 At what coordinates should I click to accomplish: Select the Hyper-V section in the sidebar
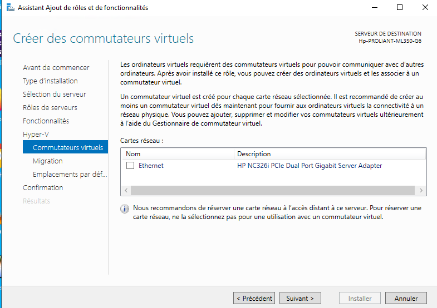coord(36,135)
